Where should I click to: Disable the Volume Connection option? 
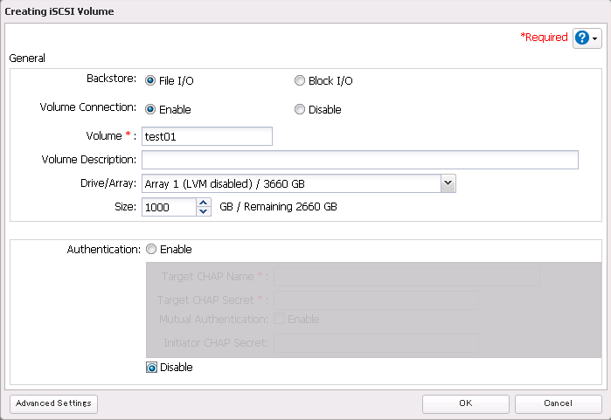(x=300, y=109)
